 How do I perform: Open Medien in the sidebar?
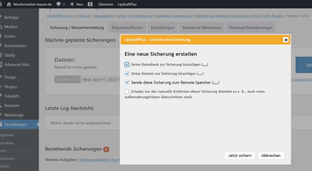[11, 27]
